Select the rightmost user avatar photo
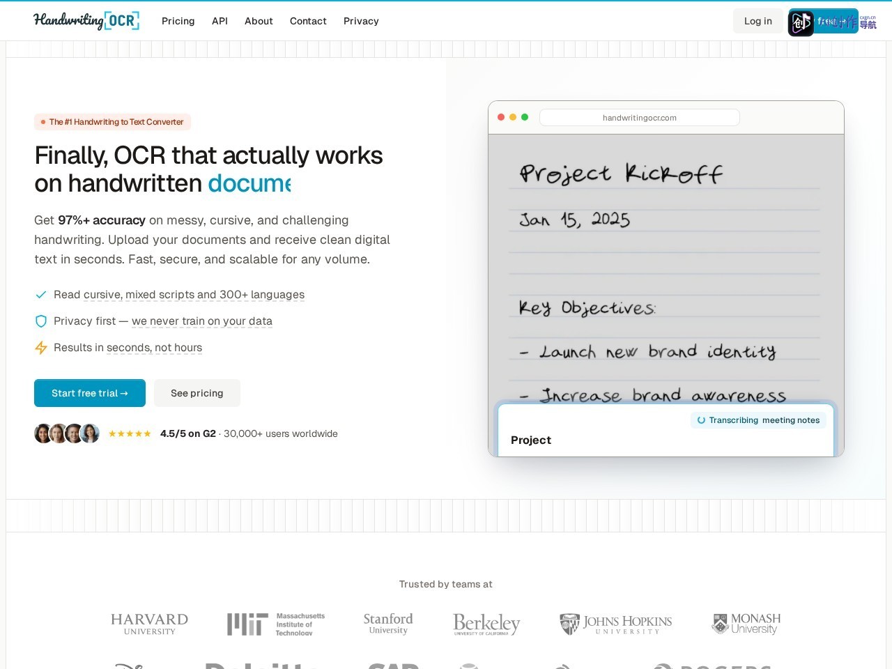892x669 pixels. click(x=90, y=433)
